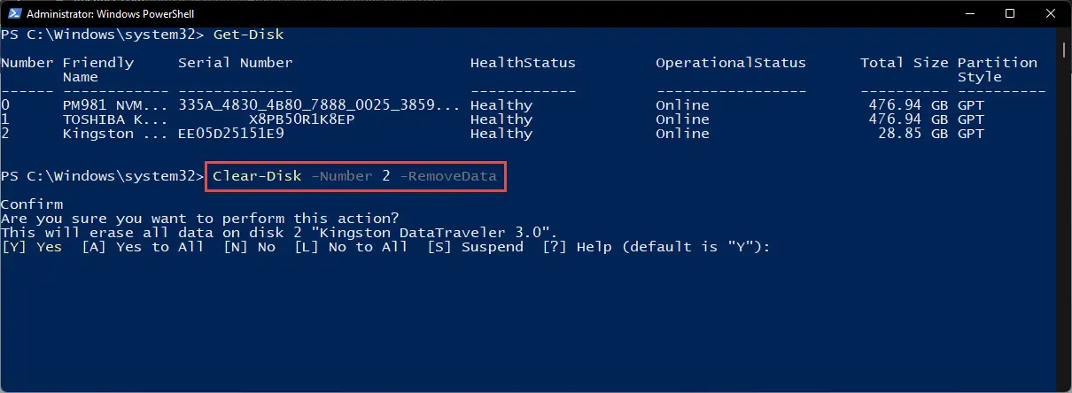Click the HealthStatus column header
Screen dimensions: 1072x393
click(x=524, y=63)
